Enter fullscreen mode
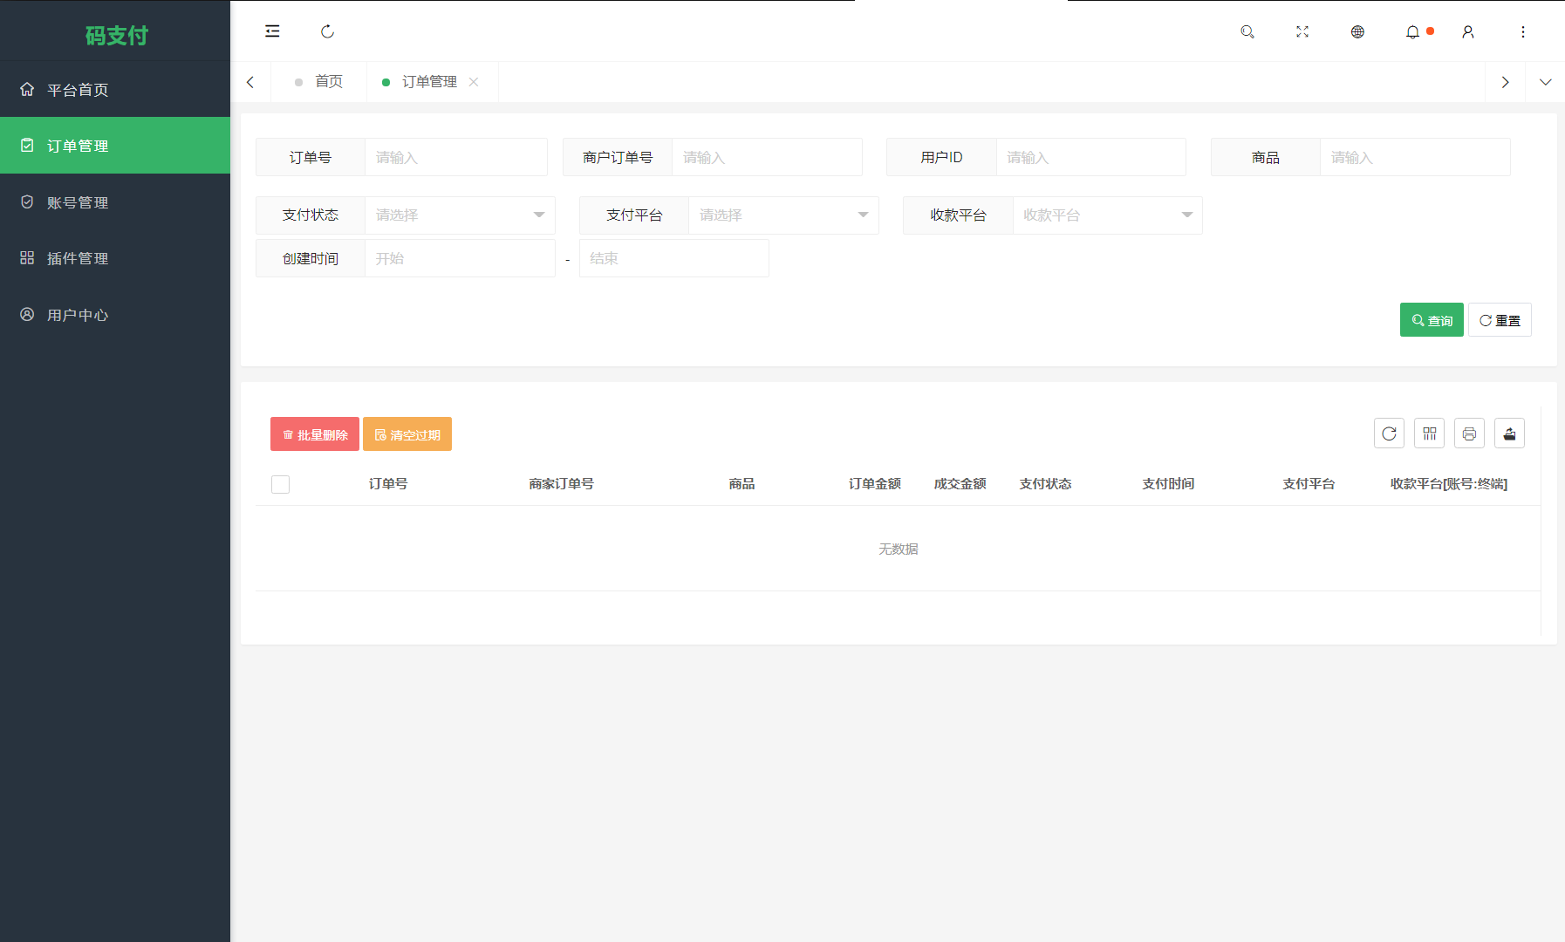This screenshot has height=942, width=1565. [1302, 31]
